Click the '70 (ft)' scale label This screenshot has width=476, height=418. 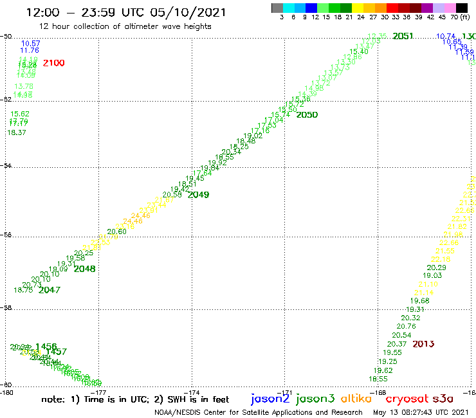click(x=460, y=17)
